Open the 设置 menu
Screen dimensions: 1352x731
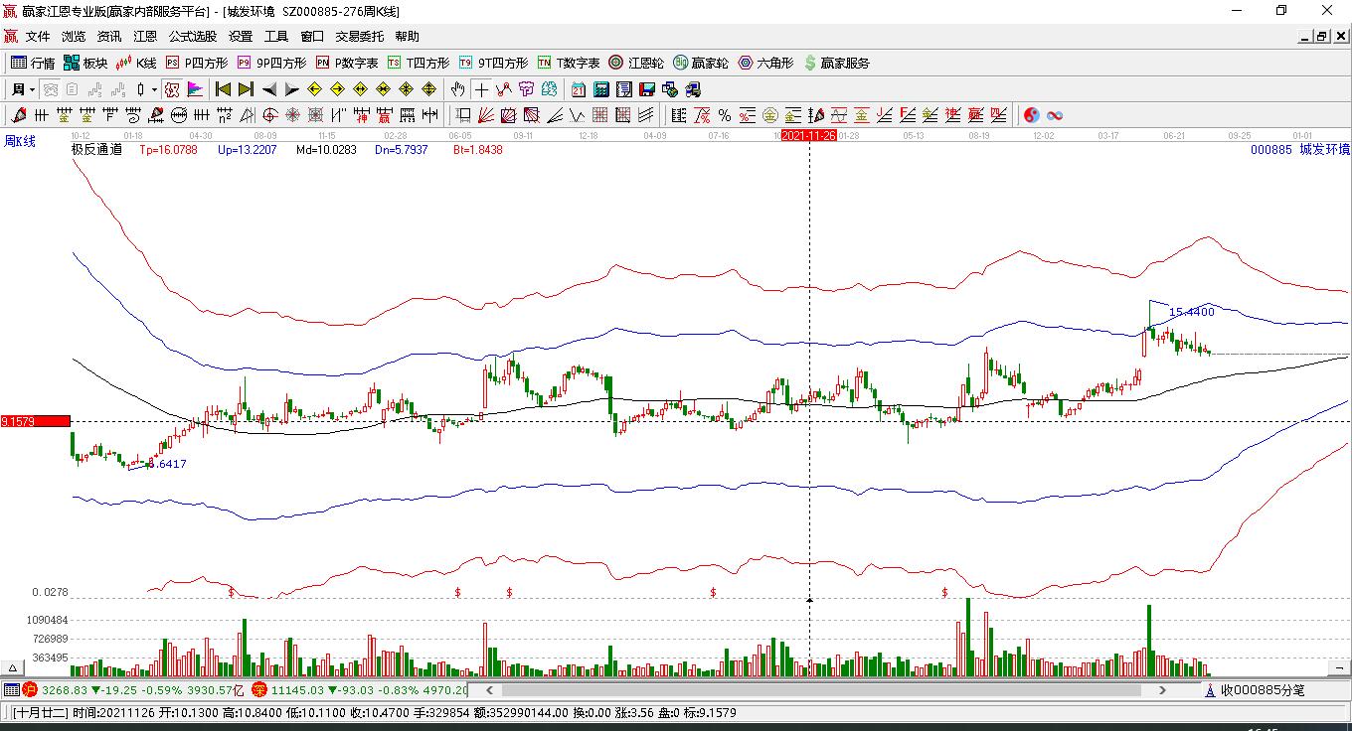pos(241,37)
